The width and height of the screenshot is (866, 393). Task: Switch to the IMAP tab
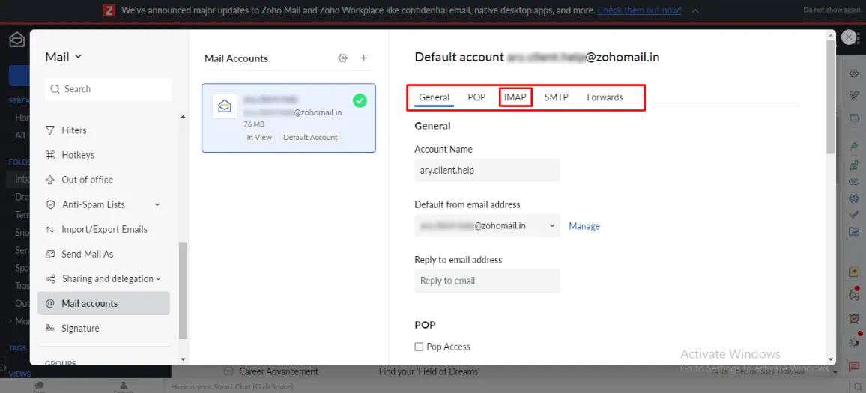pos(515,97)
